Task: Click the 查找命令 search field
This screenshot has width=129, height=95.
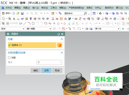Action: tap(74, 13)
